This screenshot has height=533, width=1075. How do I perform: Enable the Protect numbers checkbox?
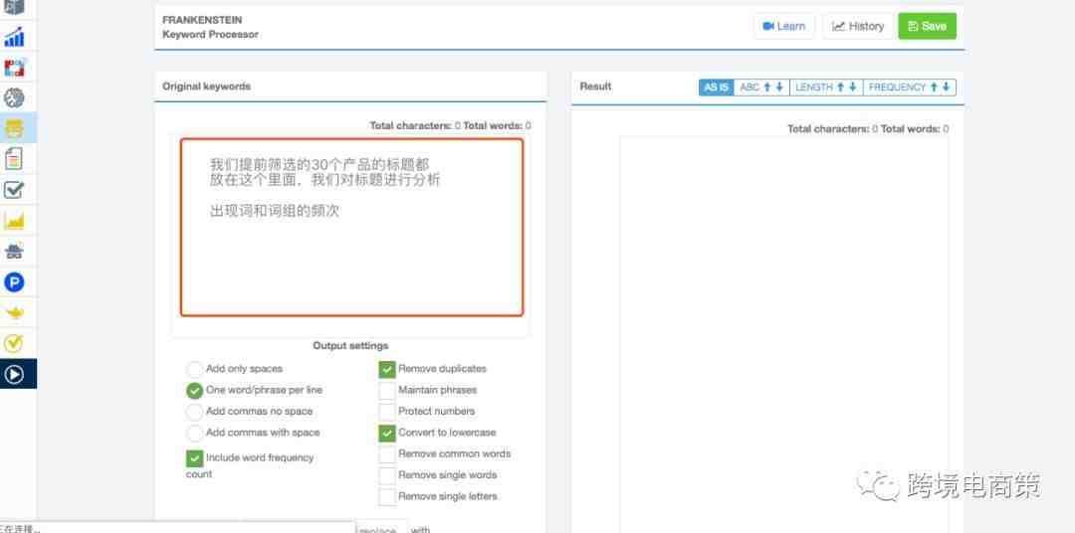click(x=387, y=412)
